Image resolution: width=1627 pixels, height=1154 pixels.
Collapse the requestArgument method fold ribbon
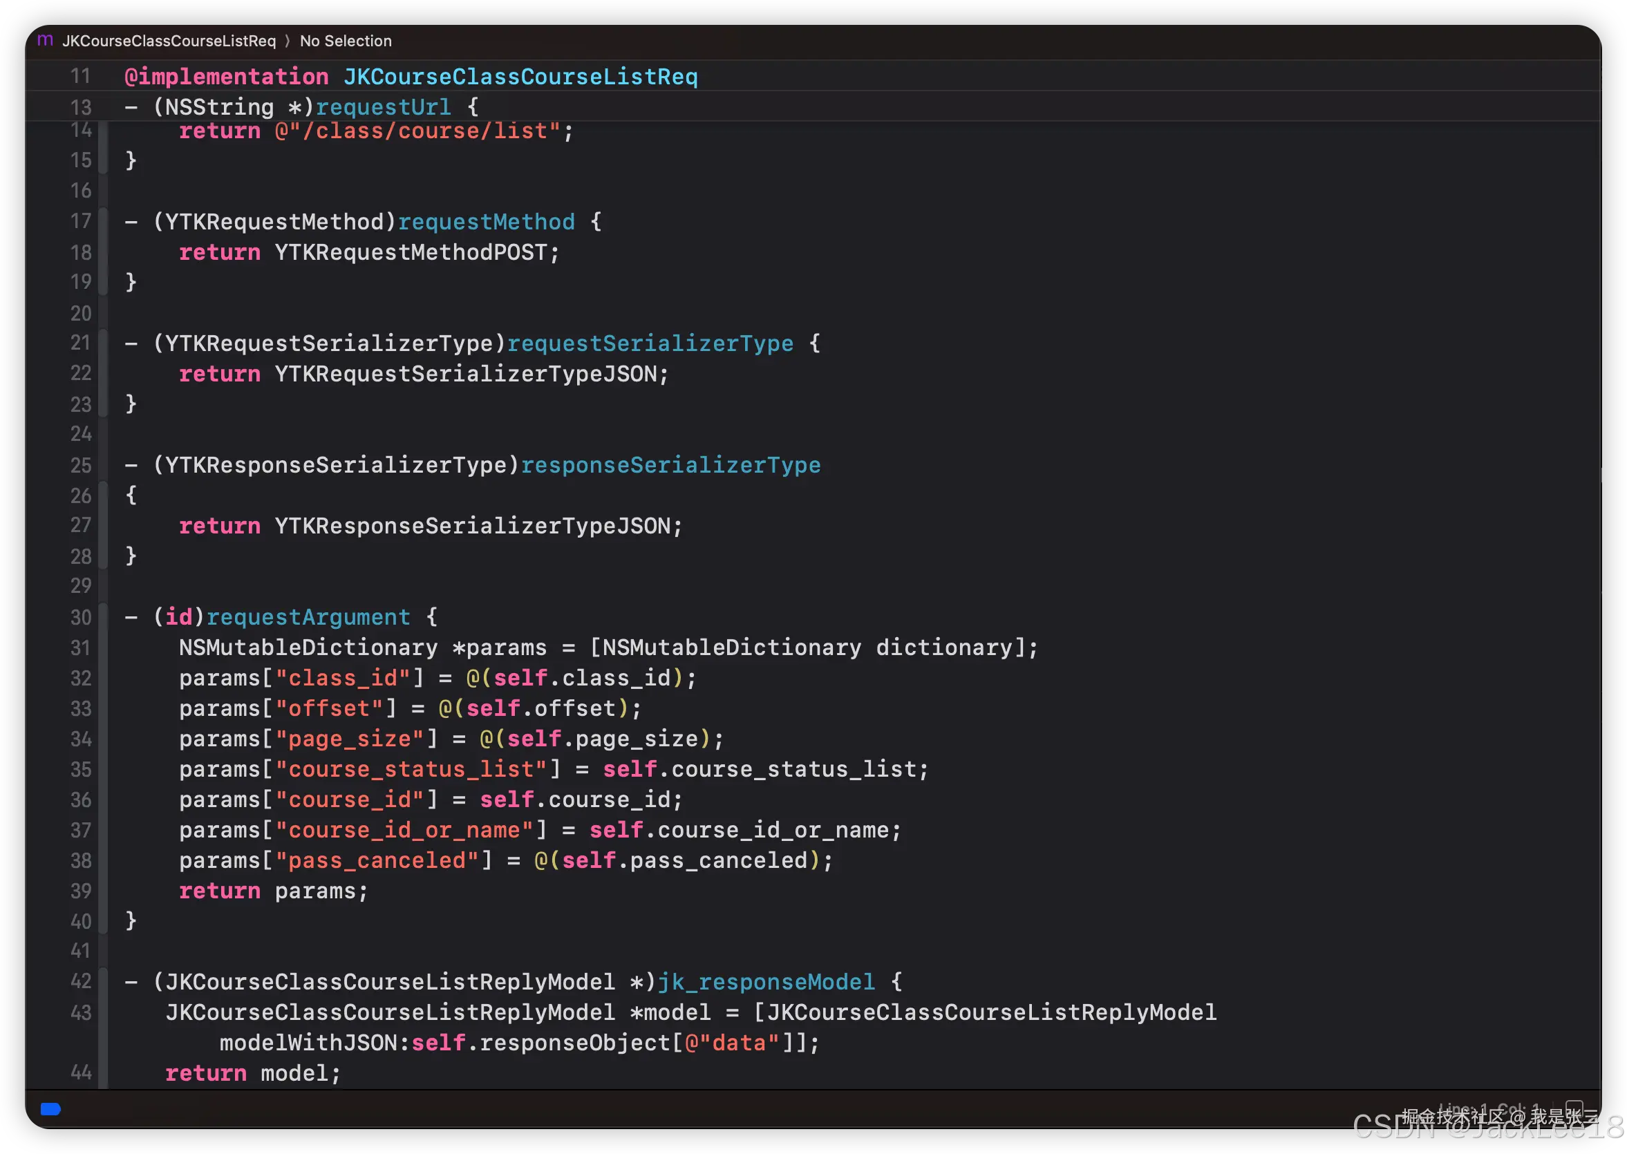point(104,768)
